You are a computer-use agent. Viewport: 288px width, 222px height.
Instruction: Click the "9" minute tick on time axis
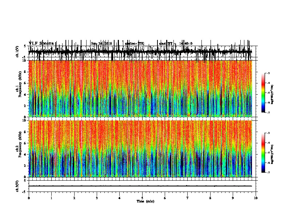233,198
